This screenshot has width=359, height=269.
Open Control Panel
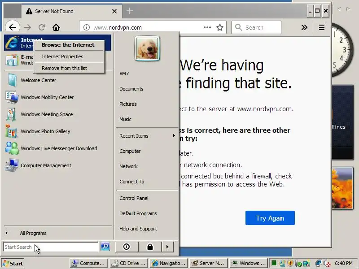[134, 198]
